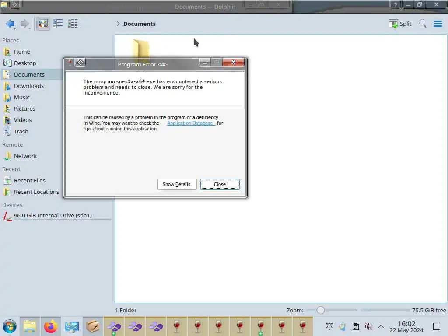This screenshot has width=448, height=336.
Task: Expand the breadcrumb chevron before Documents
Action: pos(118,24)
